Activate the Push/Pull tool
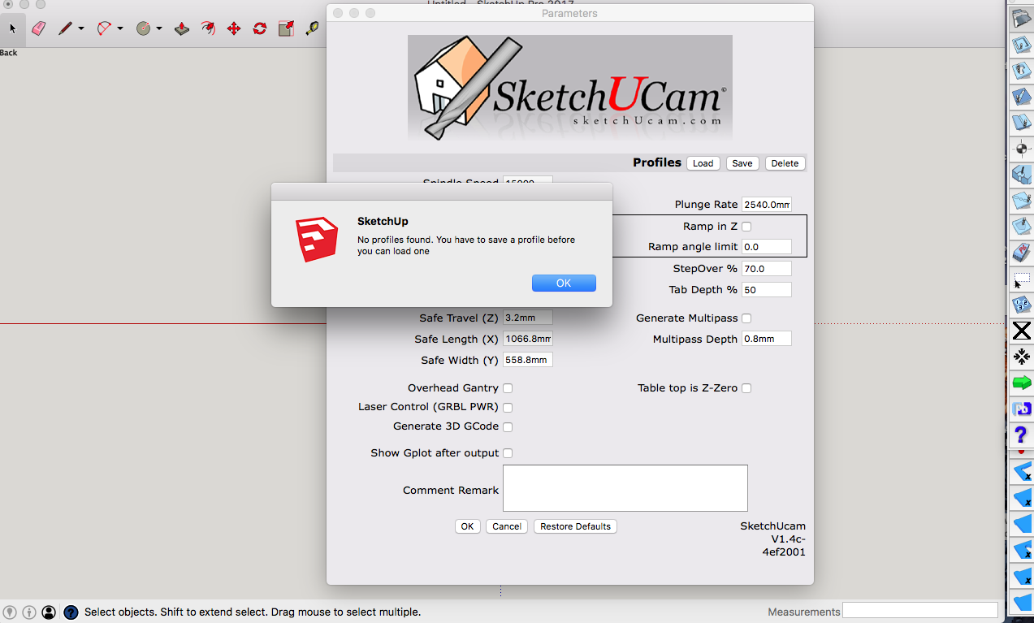 (182, 28)
